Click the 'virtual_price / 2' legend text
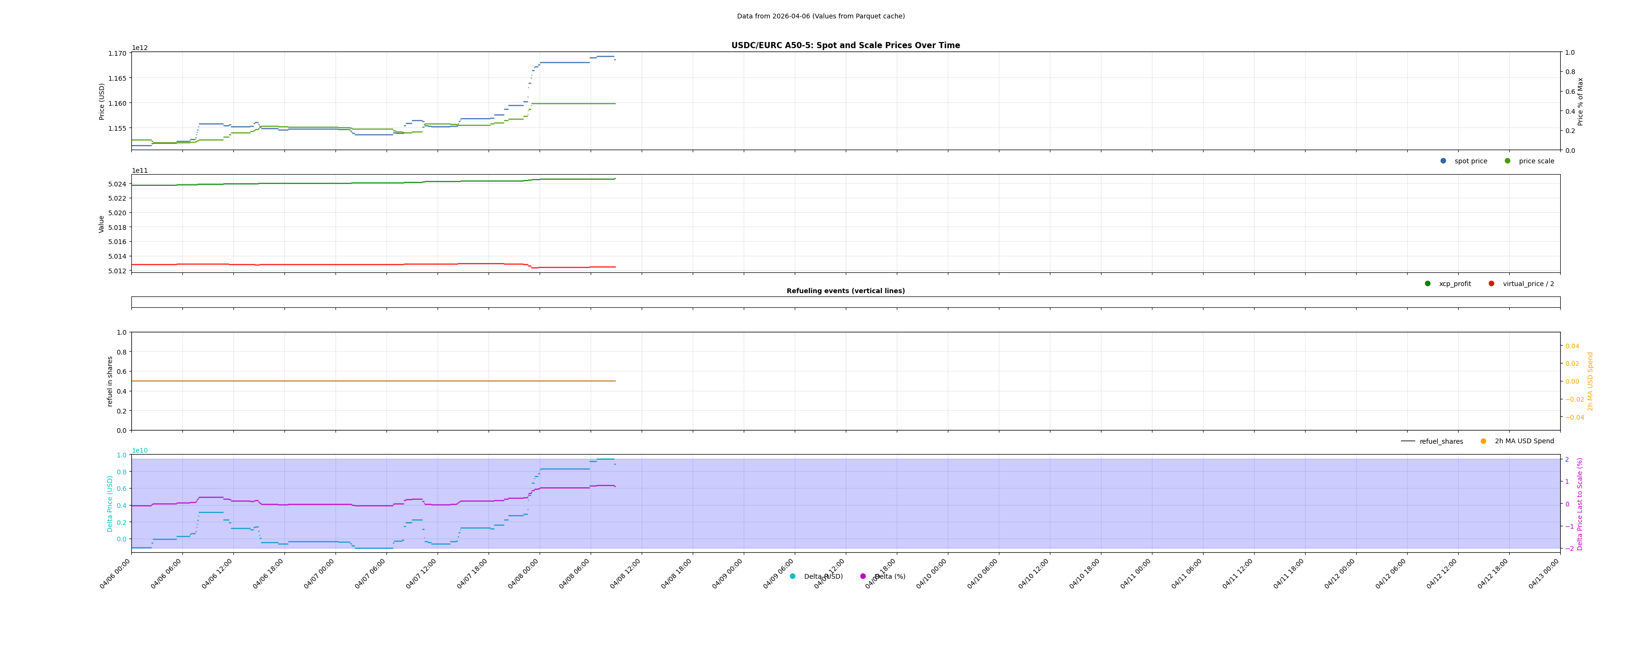This screenshot has width=1642, height=650. 1528,284
